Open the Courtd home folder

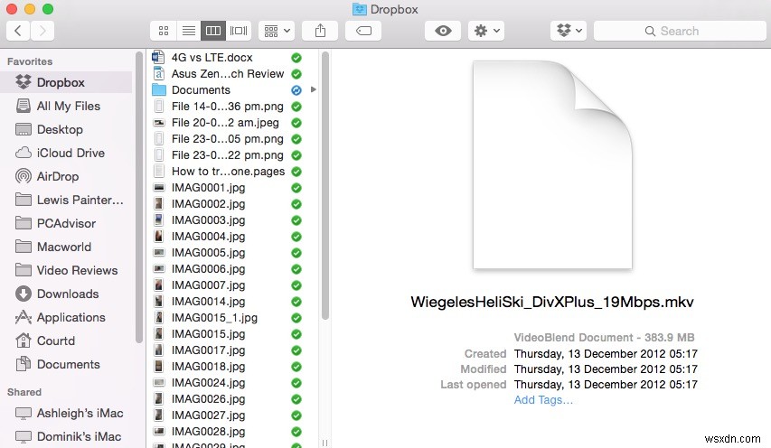66,341
